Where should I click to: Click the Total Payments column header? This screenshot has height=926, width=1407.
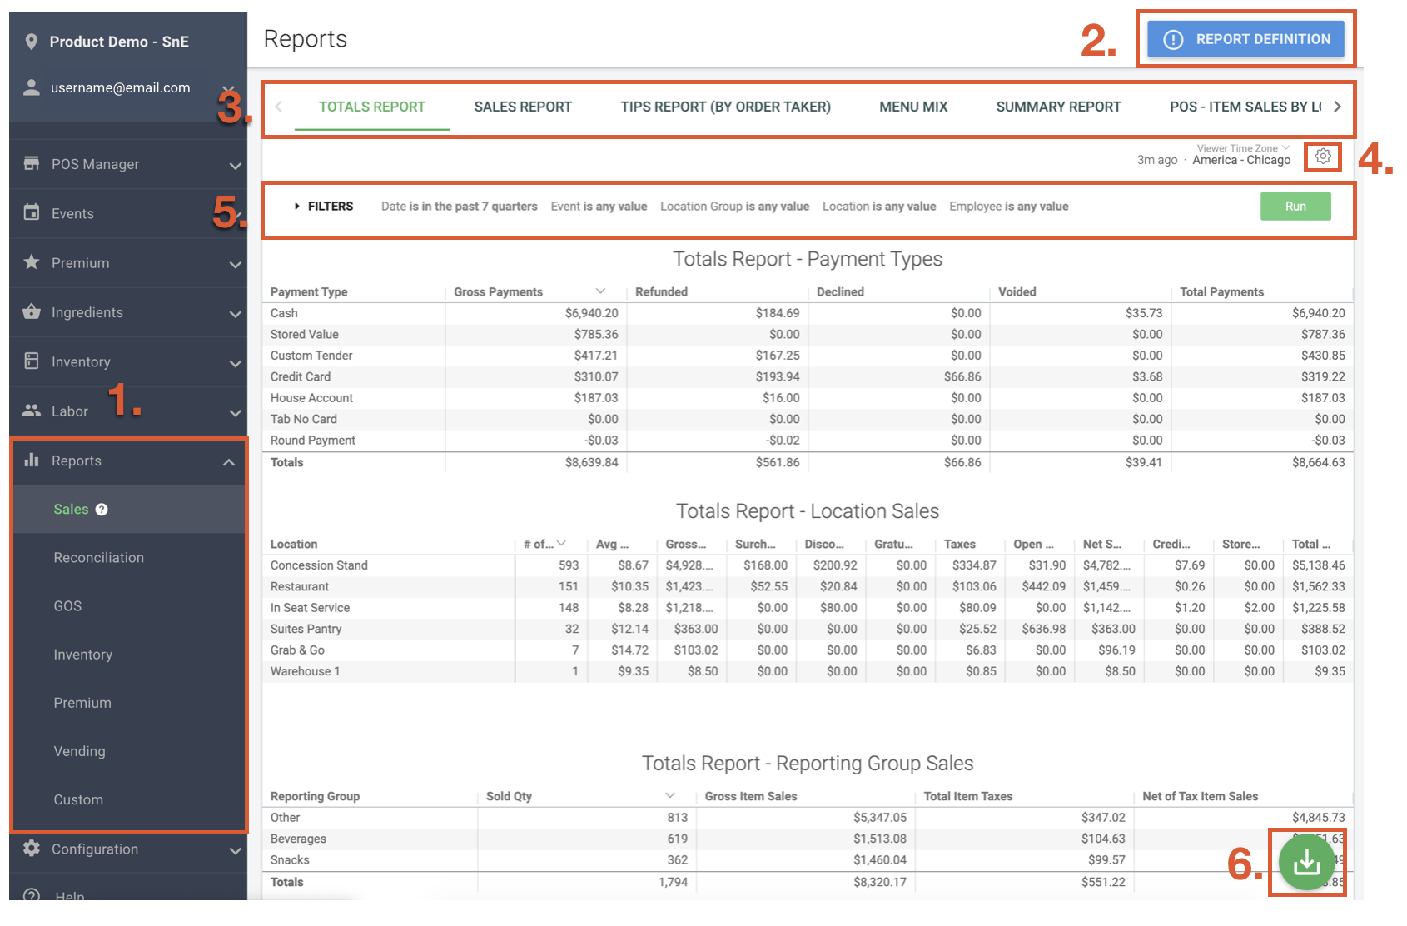pyautogui.click(x=1221, y=291)
